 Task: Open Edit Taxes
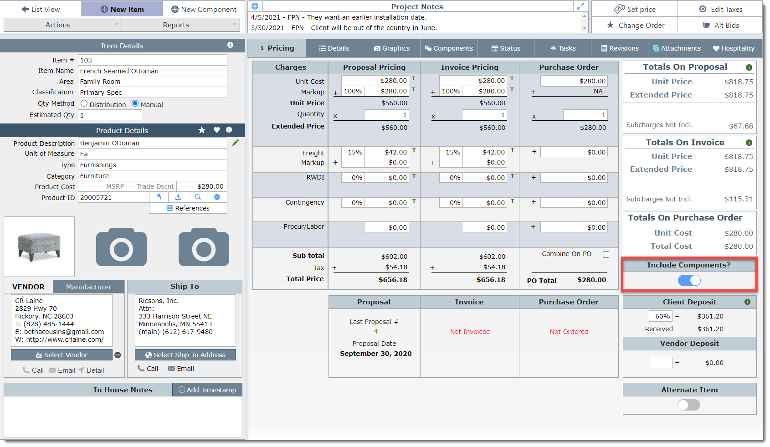[721, 9]
